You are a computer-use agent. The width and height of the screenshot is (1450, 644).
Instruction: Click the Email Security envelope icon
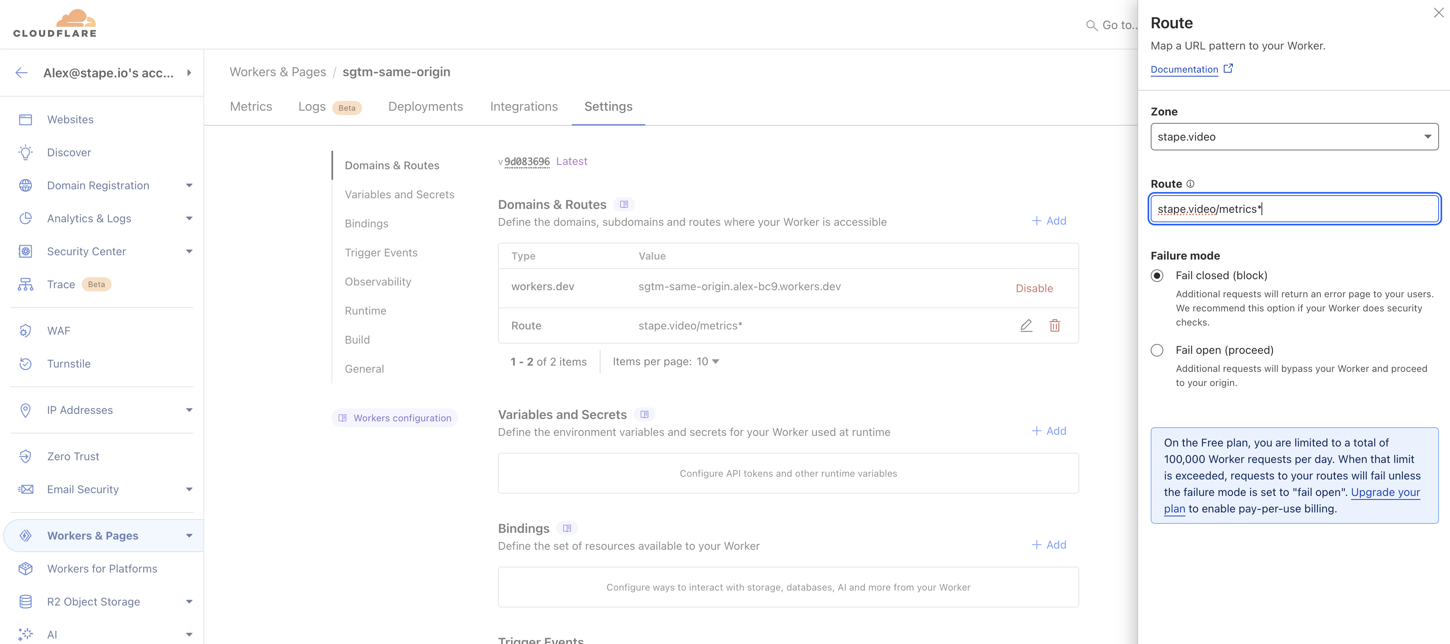point(25,489)
